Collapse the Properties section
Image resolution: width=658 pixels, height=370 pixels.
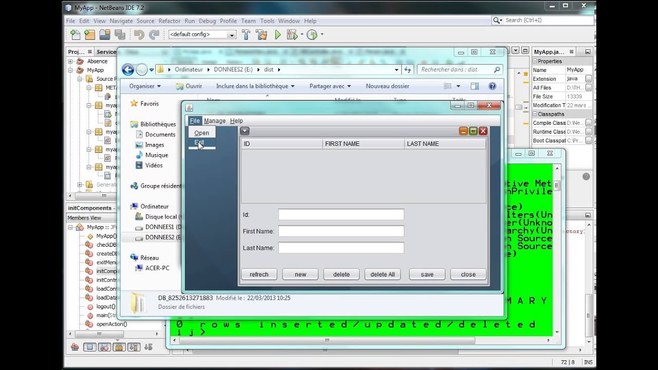535,61
